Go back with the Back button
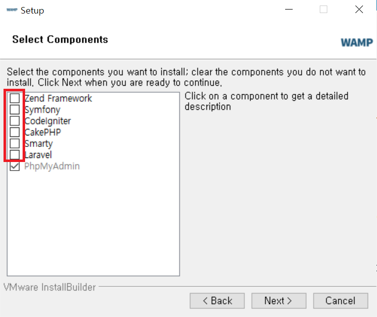 [x=217, y=301]
